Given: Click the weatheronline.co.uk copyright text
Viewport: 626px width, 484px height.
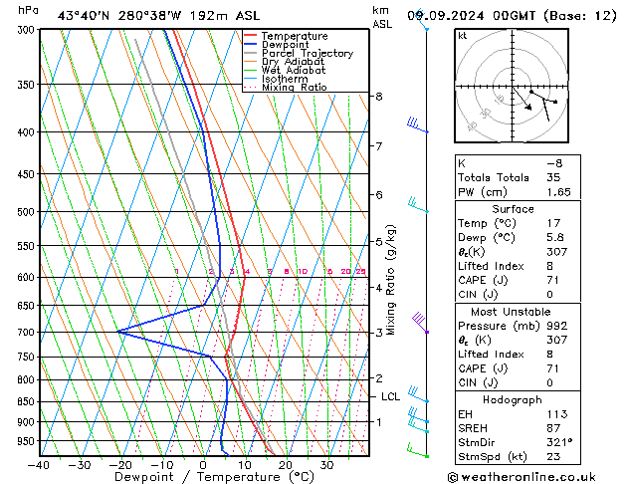Looking at the screenshot, I should pos(522,477).
